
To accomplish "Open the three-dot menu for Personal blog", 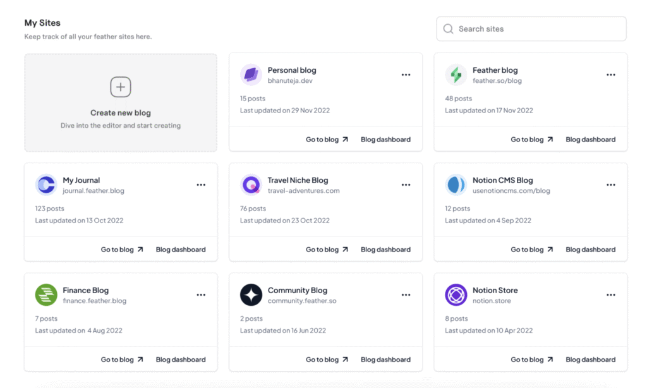I will point(406,75).
